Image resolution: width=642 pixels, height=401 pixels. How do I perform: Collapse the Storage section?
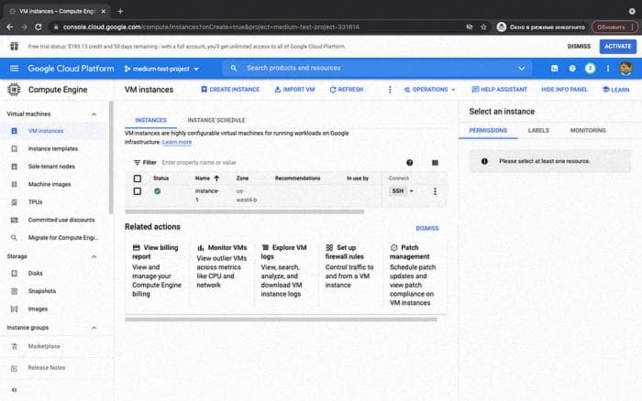coord(94,256)
